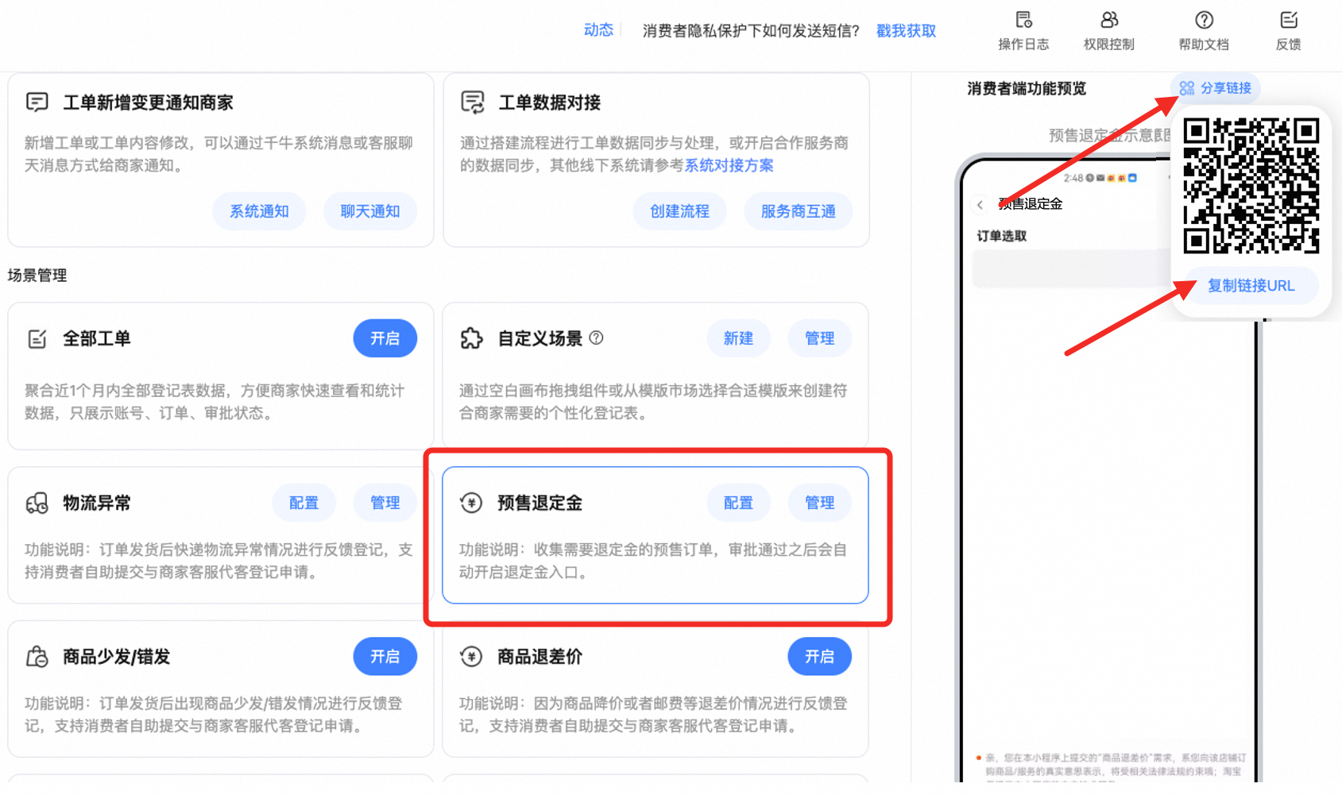This screenshot has height=795, width=1342.
Task: Open the 操作日志 operation log icon
Action: point(1023,21)
